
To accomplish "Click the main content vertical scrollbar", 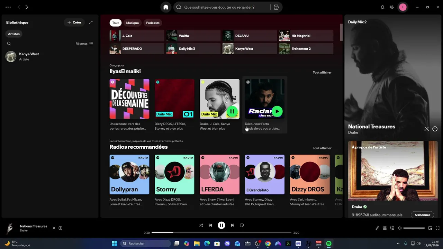I will click(x=341, y=32).
